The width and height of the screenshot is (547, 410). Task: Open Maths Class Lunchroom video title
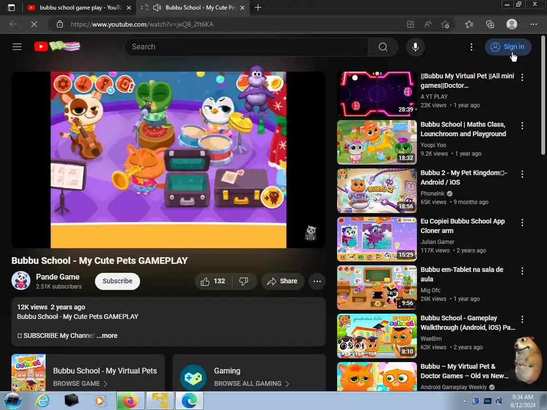[463, 129]
